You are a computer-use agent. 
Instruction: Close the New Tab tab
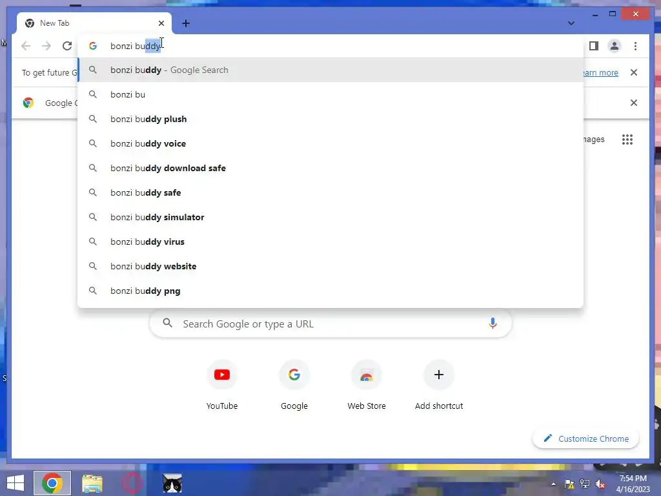point(161,23)
